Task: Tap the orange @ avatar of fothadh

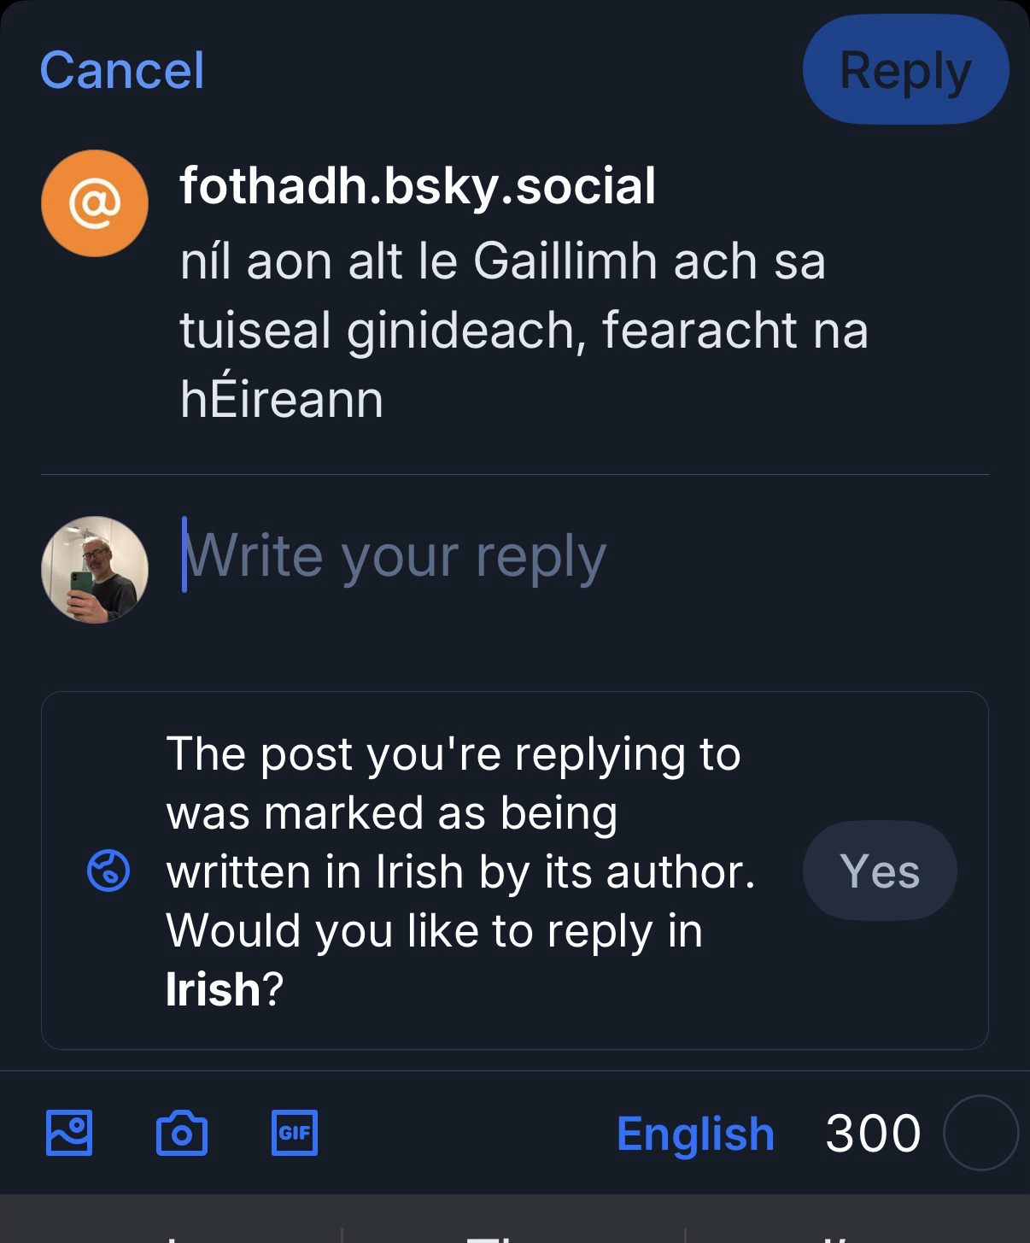Action: (94, 203)
